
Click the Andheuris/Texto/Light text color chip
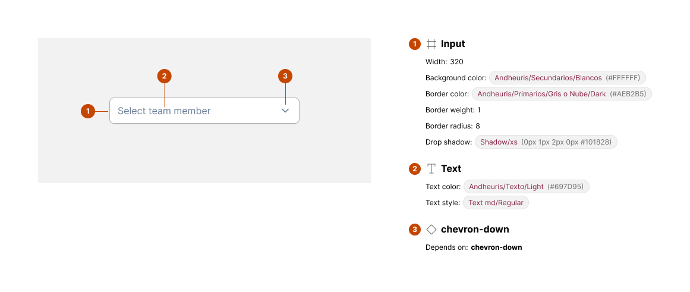[526, 187]
